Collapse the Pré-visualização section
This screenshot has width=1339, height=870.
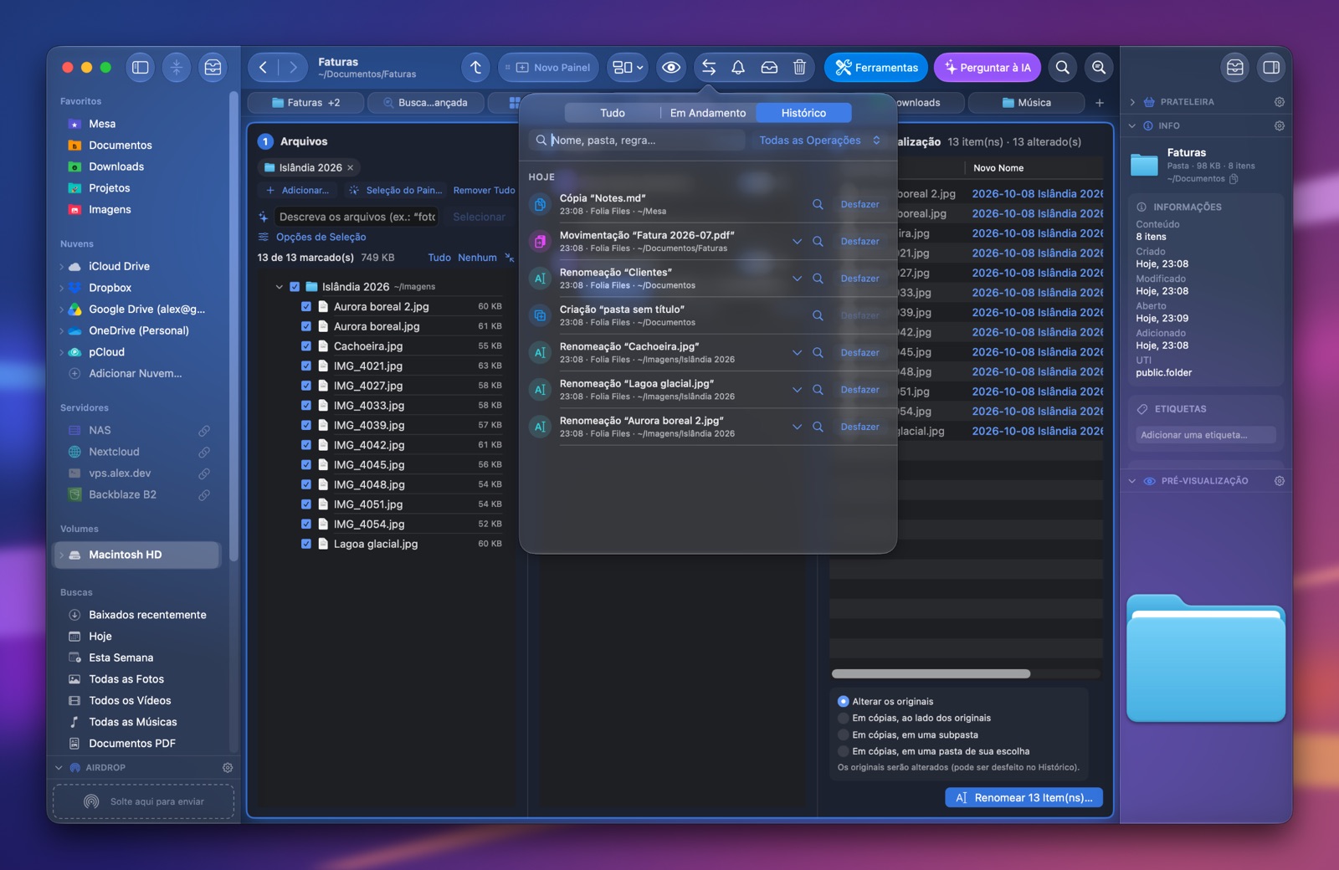point(1132,481)
